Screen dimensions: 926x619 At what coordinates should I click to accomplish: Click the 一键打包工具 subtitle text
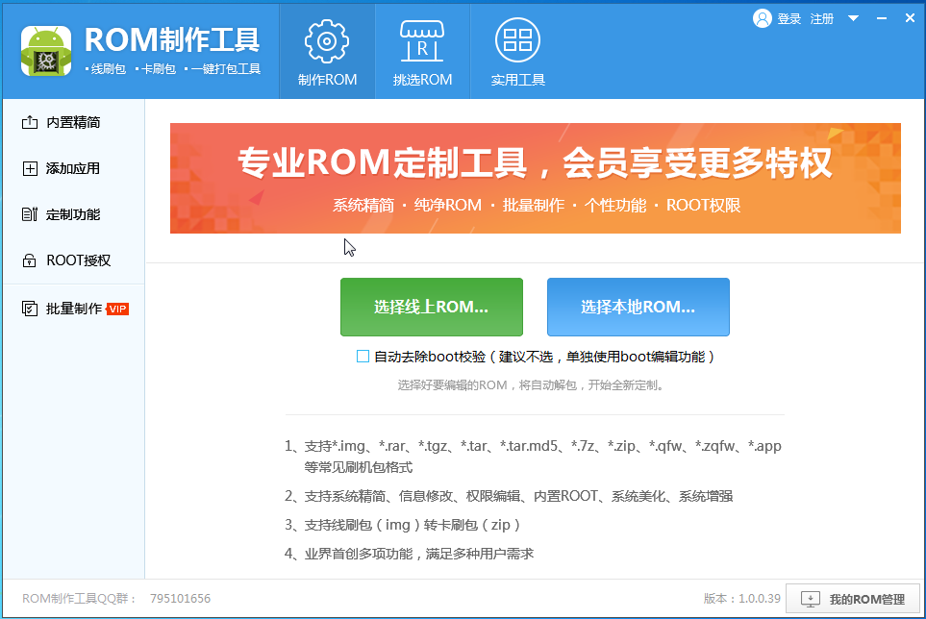[225, 69]
